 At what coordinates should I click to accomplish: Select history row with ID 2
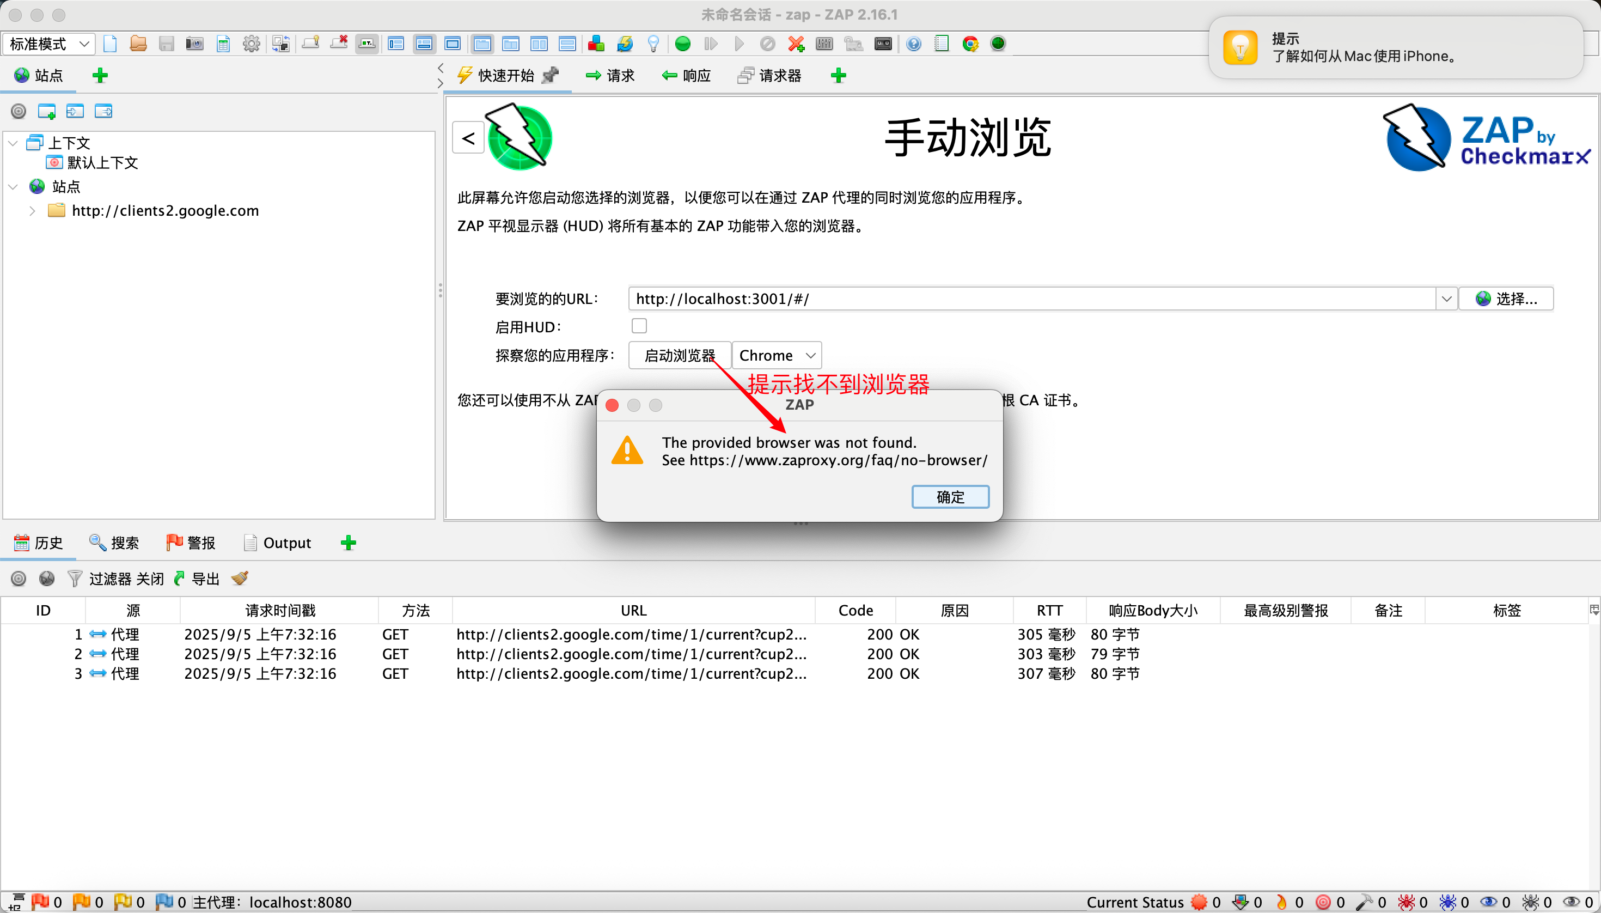tap(795, 654)
